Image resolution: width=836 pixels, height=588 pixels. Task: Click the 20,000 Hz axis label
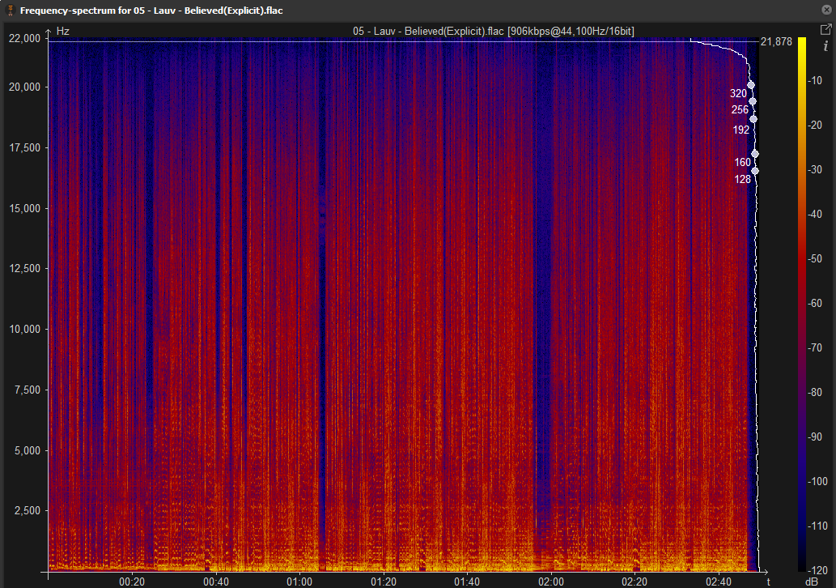(25, 87)
